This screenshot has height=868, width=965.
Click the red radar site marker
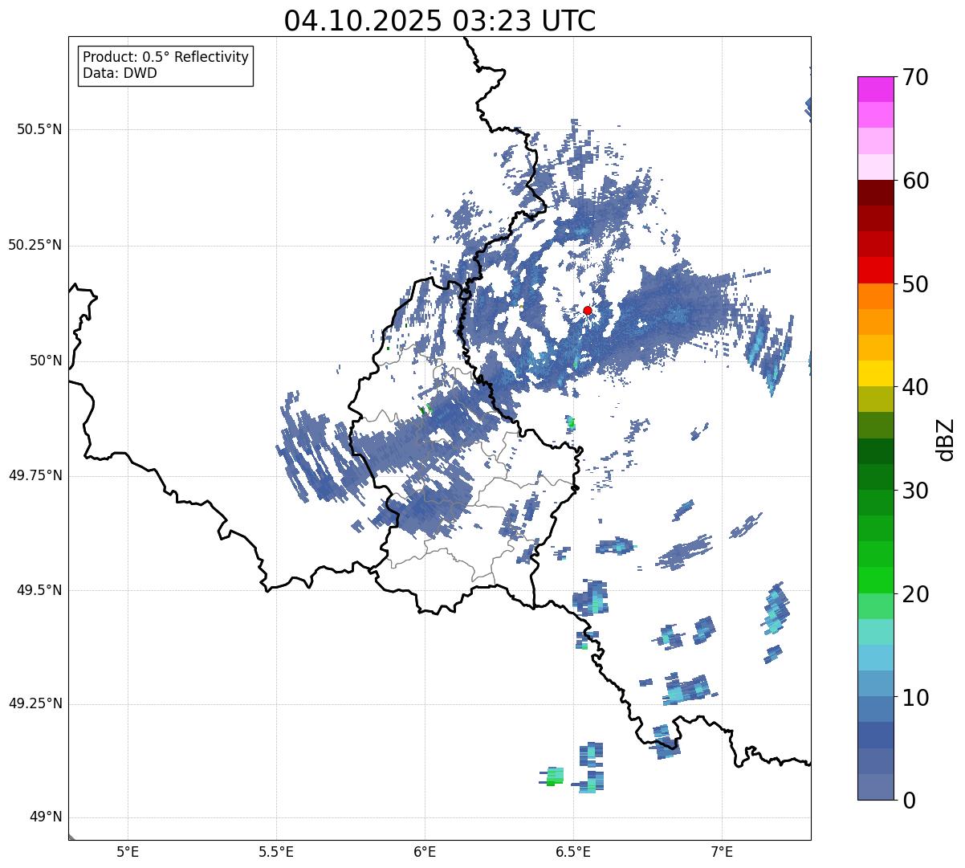588,310
